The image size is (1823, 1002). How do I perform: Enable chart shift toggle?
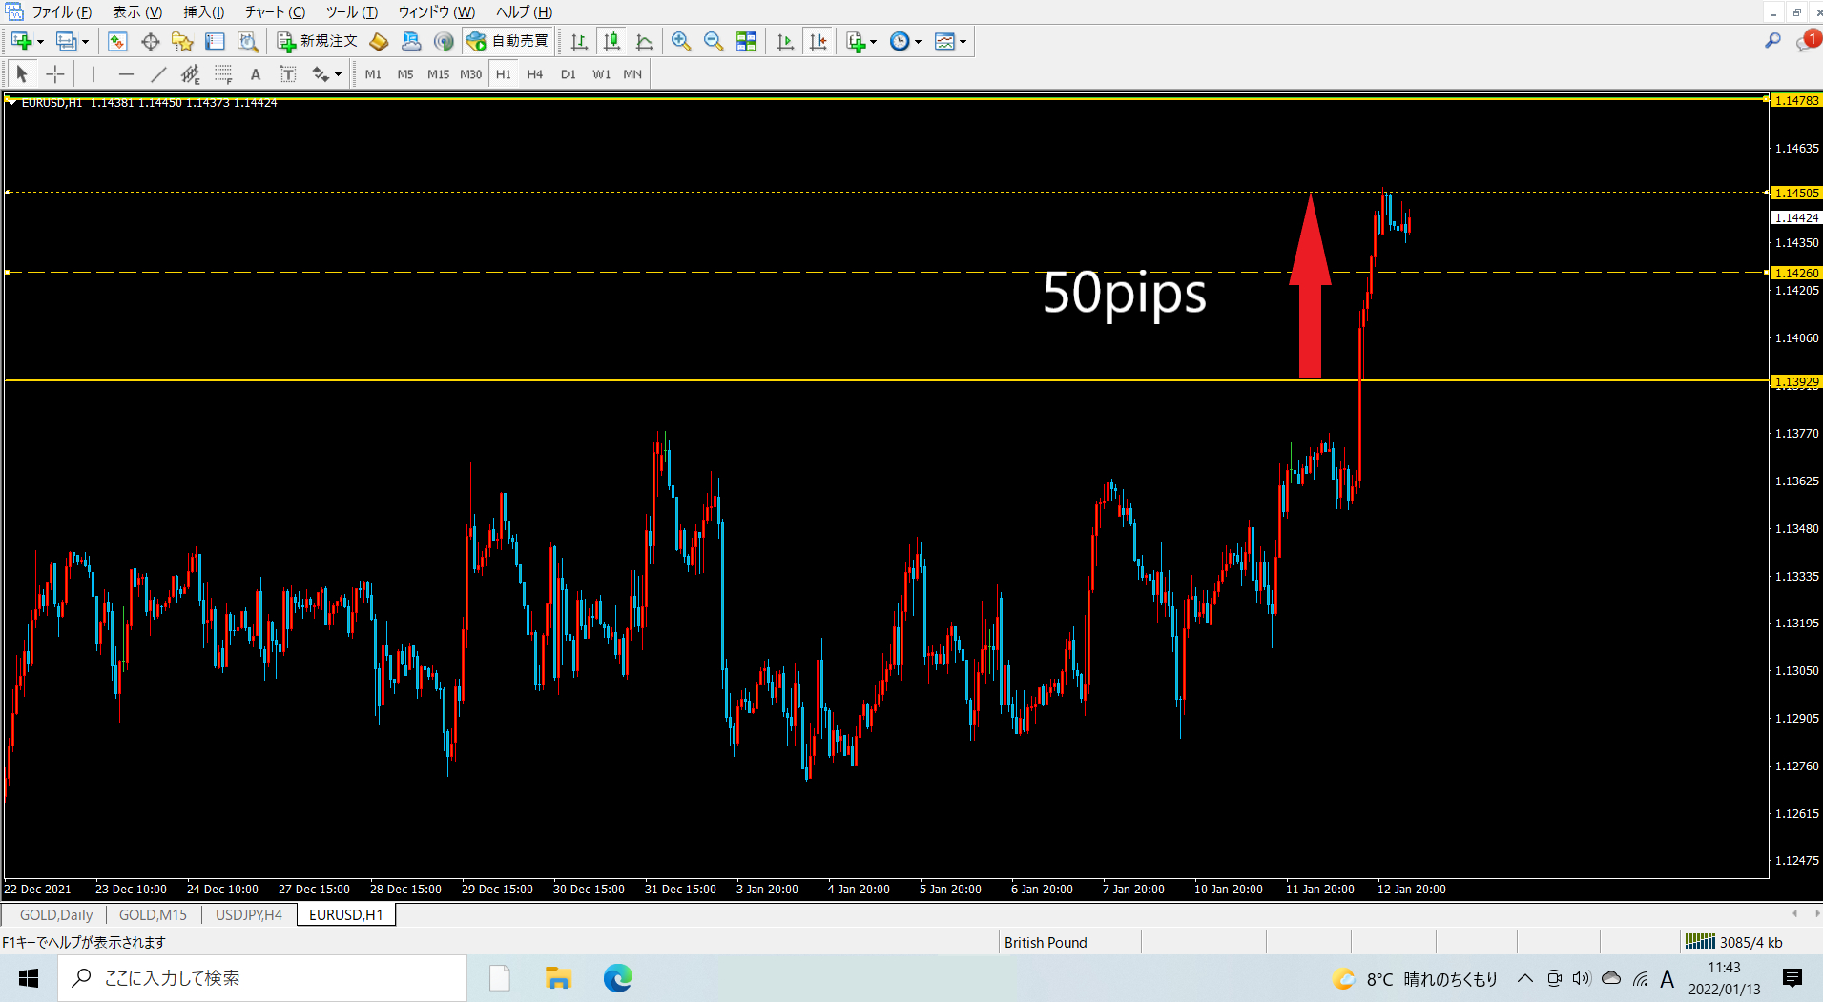coord(818,41)
